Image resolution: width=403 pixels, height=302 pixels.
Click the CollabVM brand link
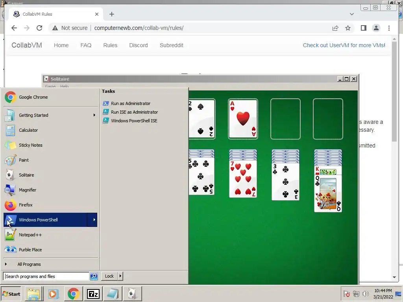[27, 45]
